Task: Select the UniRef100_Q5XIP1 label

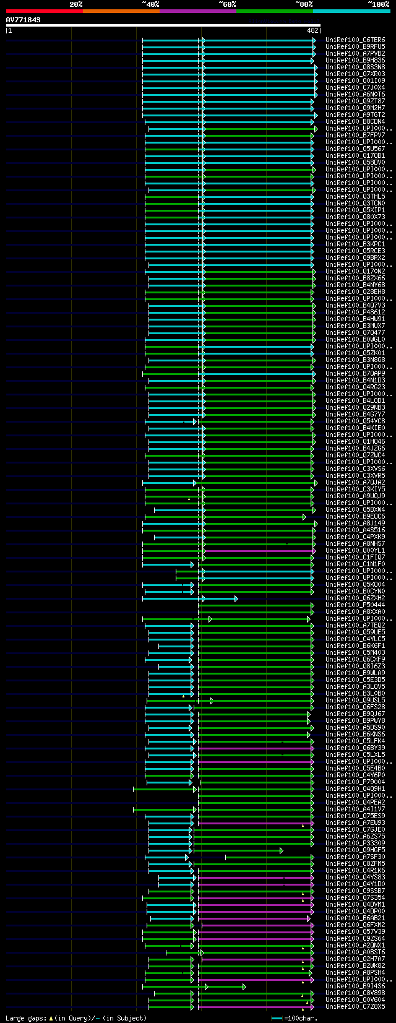Action: point(355,210)
